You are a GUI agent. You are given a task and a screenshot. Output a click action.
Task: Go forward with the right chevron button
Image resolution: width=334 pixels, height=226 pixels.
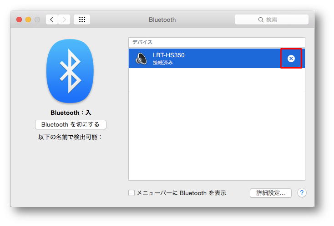pyautogui.click(x=64, y=20)
